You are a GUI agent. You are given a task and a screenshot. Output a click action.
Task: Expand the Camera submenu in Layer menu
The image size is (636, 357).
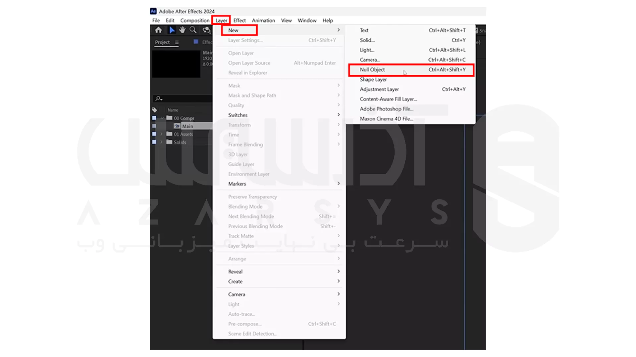coord(339,294)
